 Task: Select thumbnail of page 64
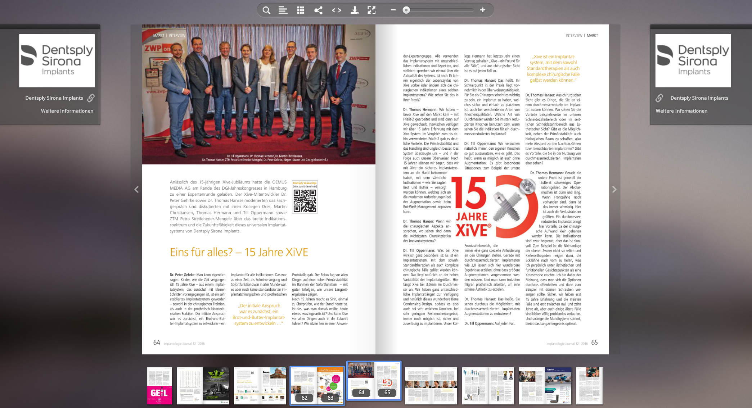361,381
